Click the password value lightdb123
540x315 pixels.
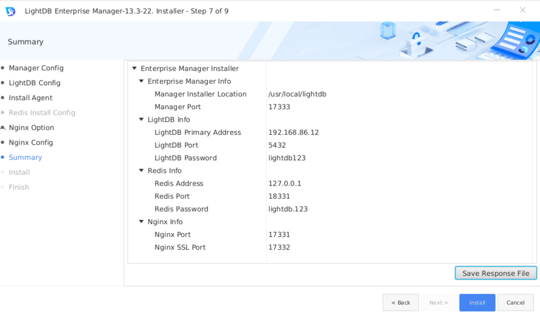click(x=287, y=158)
